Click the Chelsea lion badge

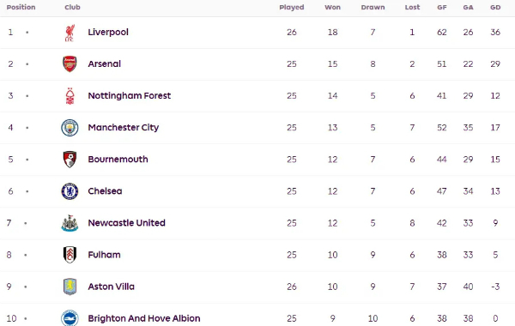70,191
